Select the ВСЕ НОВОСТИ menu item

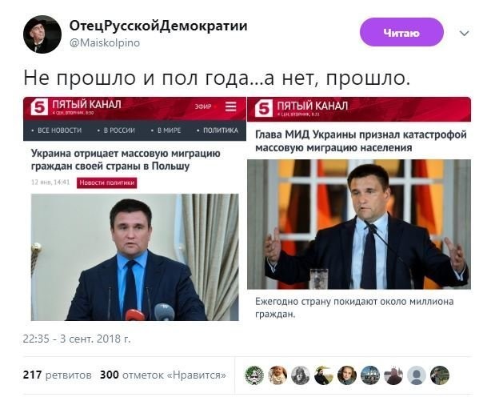point(57,130)
